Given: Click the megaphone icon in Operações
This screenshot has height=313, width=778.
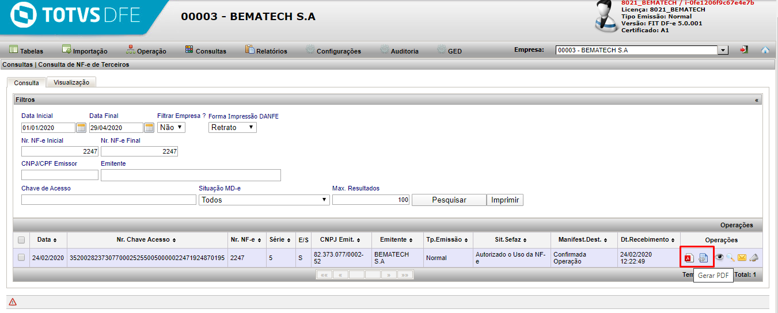Looking at the screenshot, I should [x=754, y=258].
